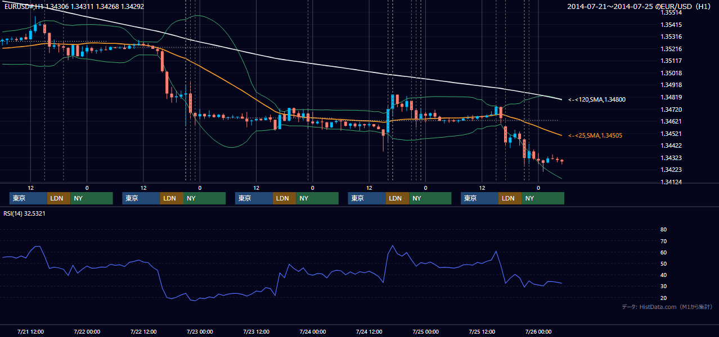Image resolution: width=719 pixels, height=337 pixels.
Task: Select the 東京 session block for 7/25
Action: [479, 198]
